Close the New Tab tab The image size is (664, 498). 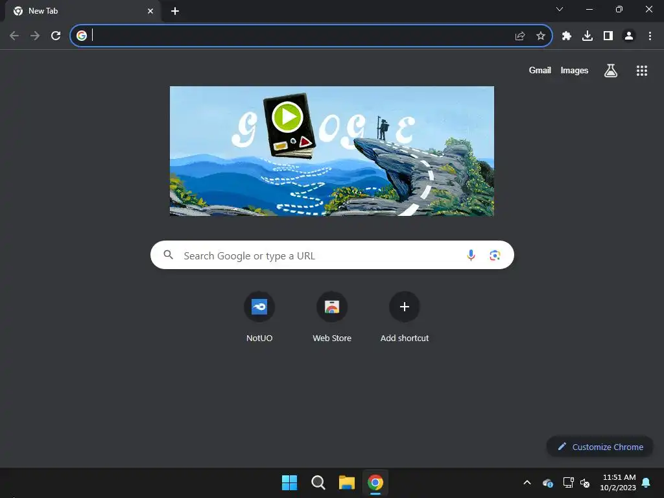pos(150,11)
